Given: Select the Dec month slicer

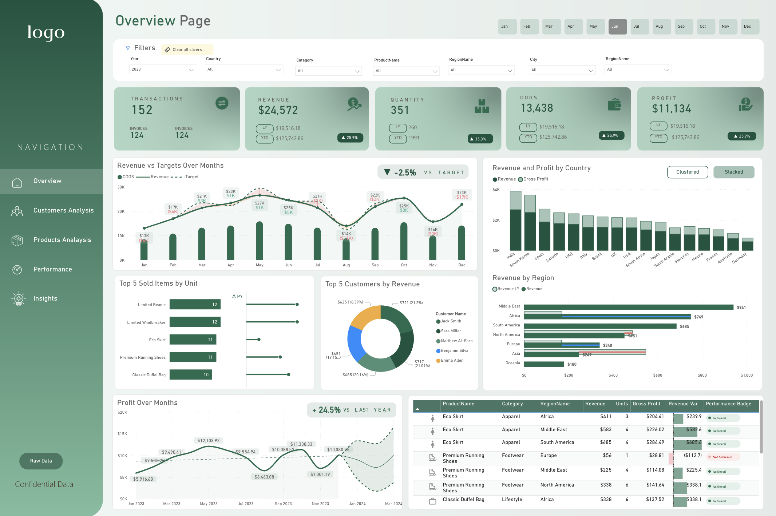Looking at the screenshot, I should [x=750, y=27].
